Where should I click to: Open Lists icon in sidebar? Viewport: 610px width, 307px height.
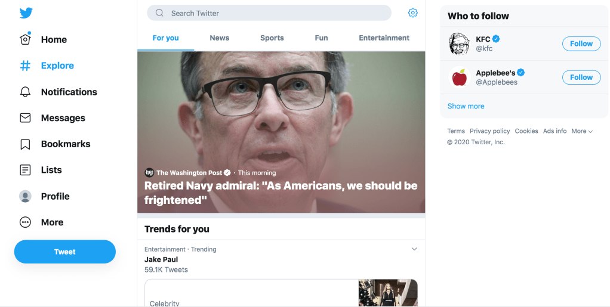click(x=25, y=170)
